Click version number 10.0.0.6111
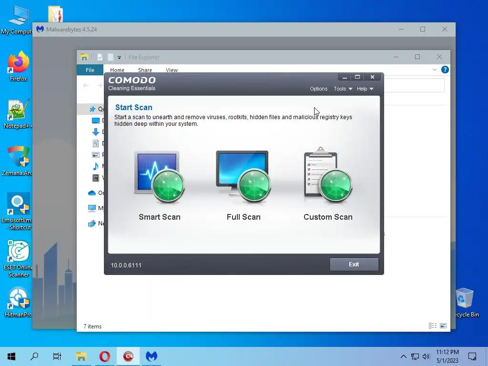This screenshot has height=366, width=488. (126, 265)
